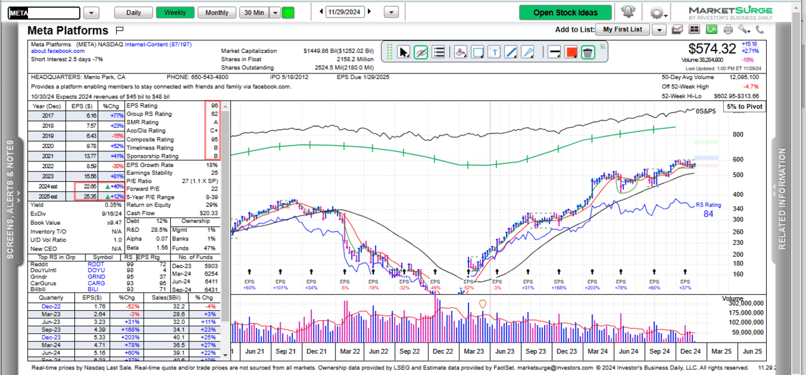Toggle the green real-time indicator square
The image size is (806, 375).
(288, 12)
